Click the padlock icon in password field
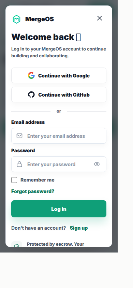Screen dimensions: 133x288 pos(19,164)
